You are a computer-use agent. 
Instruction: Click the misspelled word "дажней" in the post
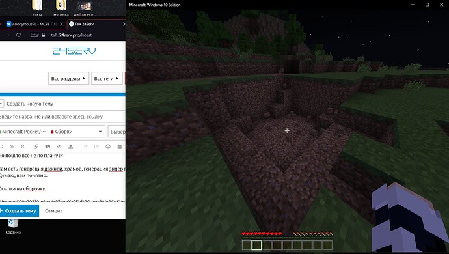(x=53, y=169)
